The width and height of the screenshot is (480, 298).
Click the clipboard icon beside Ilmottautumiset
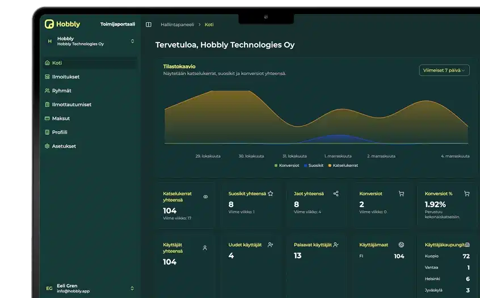coord(47,104)
